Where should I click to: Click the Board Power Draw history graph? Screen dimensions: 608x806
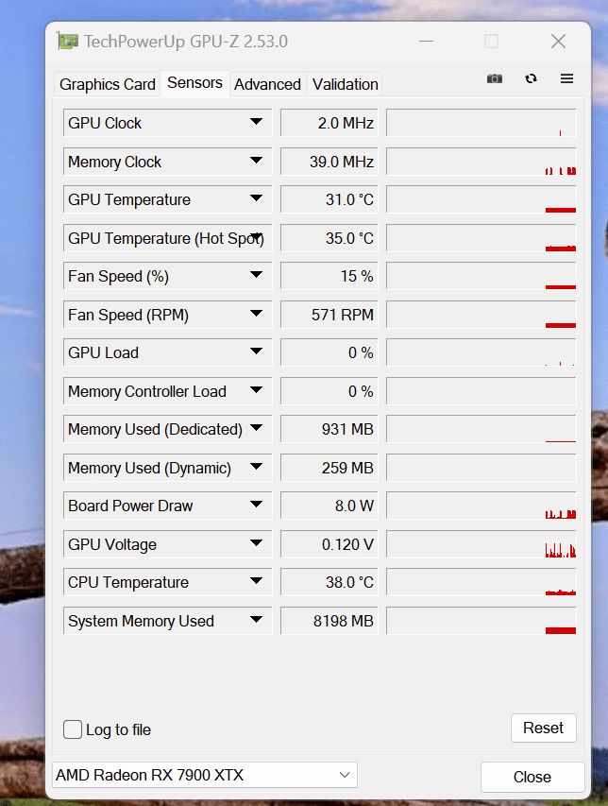coord(481,506)
